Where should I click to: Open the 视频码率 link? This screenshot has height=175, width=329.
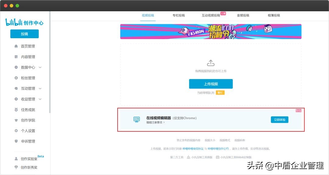240,140
